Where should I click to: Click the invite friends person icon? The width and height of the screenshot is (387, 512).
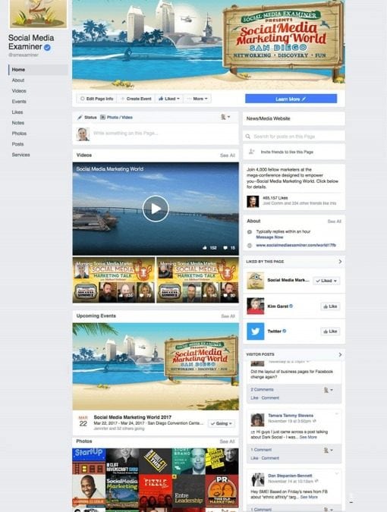click(x=251, y=152)
